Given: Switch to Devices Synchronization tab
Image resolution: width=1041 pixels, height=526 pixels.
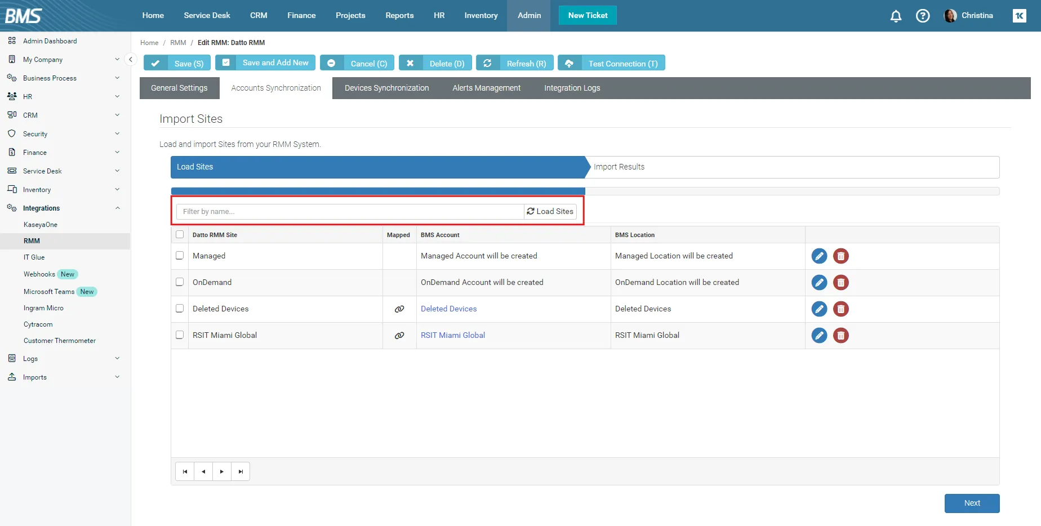Looking at the screenshot, I should point(386,88).
